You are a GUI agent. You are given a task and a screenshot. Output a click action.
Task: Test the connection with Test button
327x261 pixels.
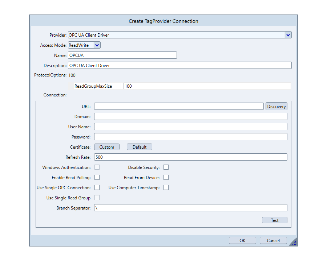coord(274,220)
